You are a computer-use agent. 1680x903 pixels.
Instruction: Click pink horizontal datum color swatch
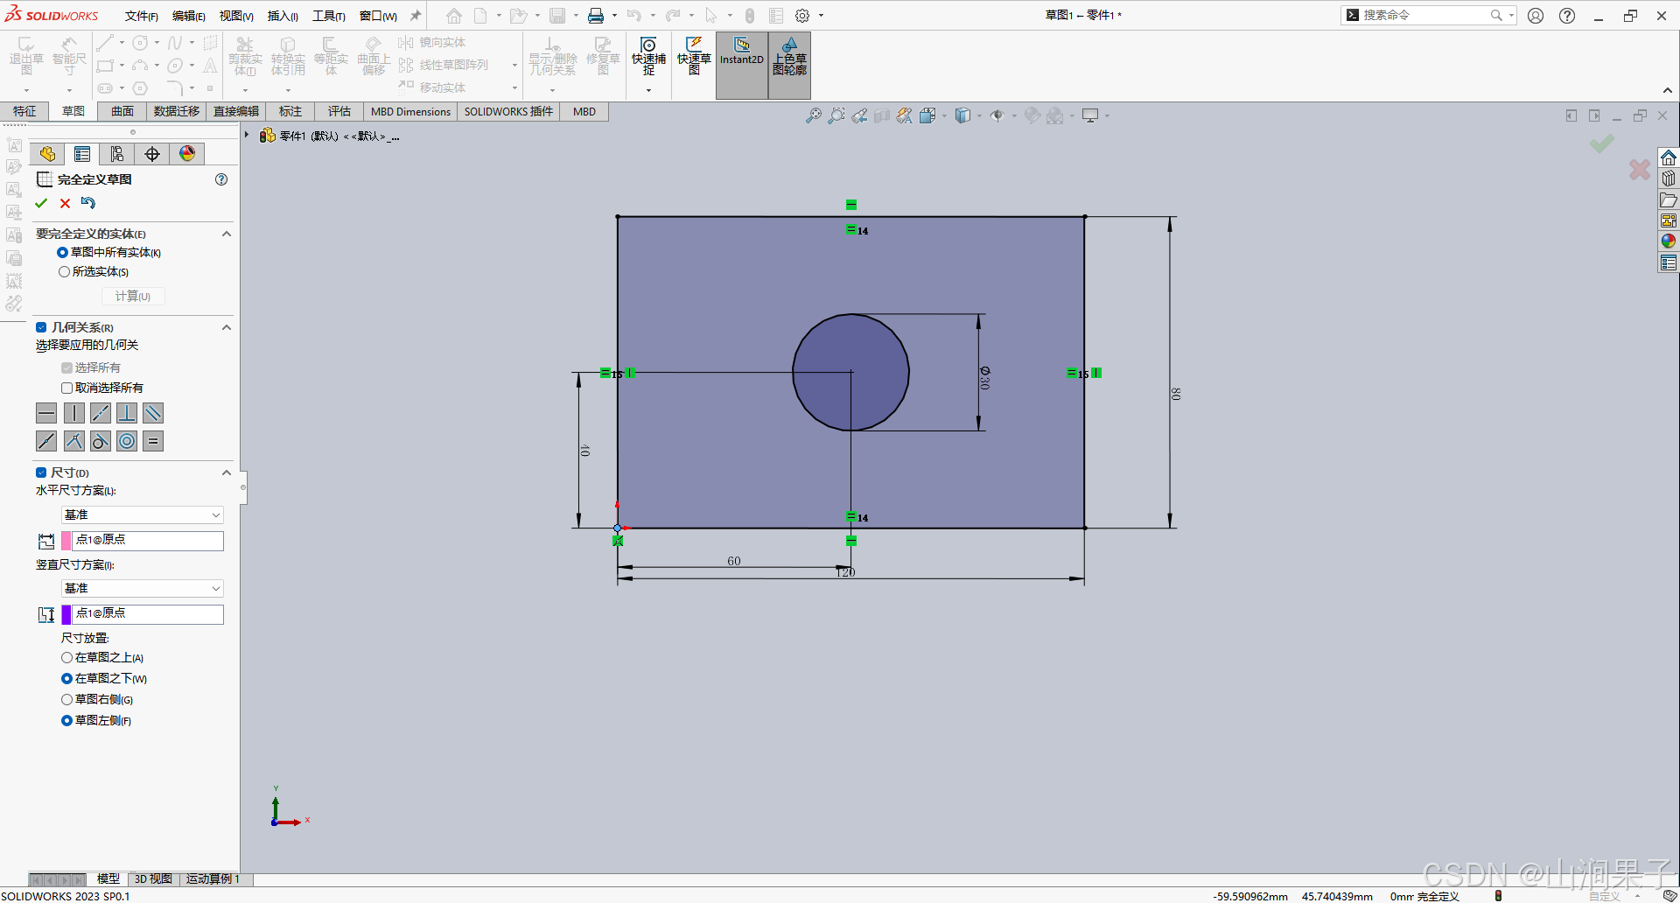tap(66, 541)
